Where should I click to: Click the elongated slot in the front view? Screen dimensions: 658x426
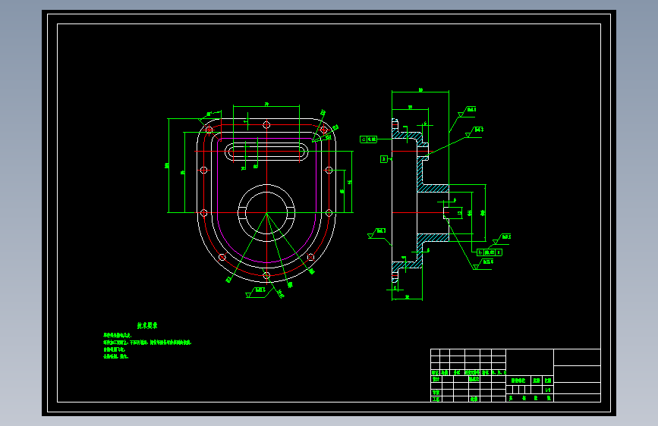(x=266, y=152)
